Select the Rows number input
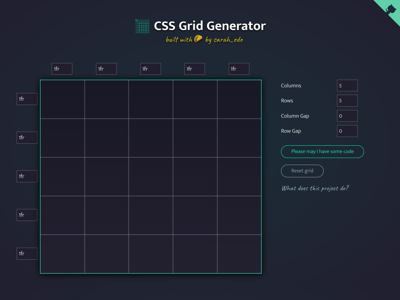Screen dimensions: 400x300 click(347, 101)
